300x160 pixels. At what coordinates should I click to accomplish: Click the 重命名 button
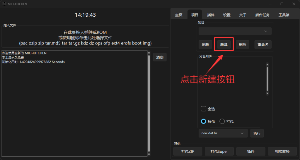pos(263,45)
